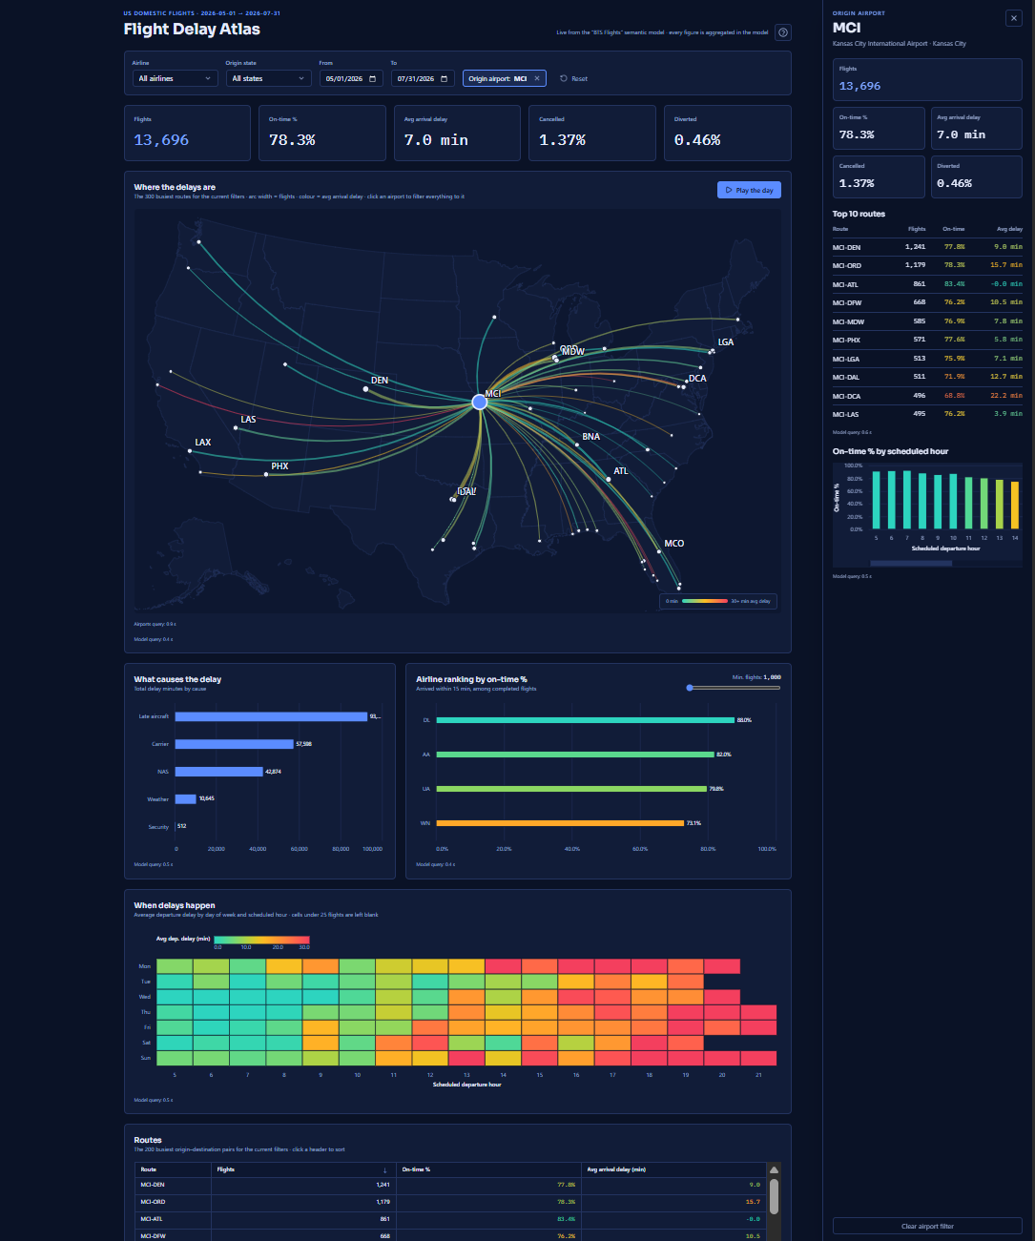1035x1241 pixels.
Task: Select the BNA airport marker on map
Action: coord(577,445)
